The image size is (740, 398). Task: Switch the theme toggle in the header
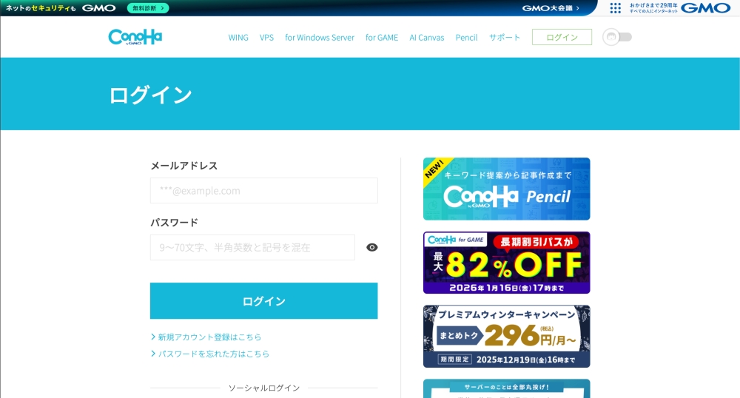point(617,37)
